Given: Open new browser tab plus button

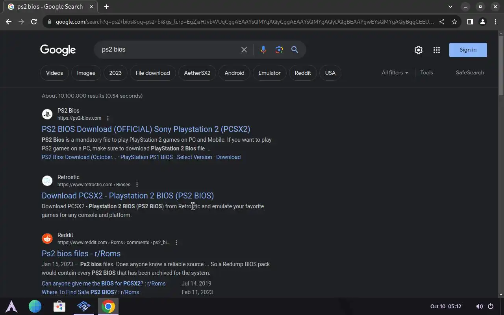Looking at the screenshot, I should (106, 7).
